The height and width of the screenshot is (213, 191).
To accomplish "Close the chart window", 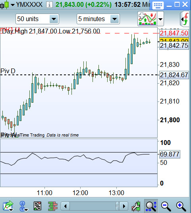I will (x=185, y=5).
